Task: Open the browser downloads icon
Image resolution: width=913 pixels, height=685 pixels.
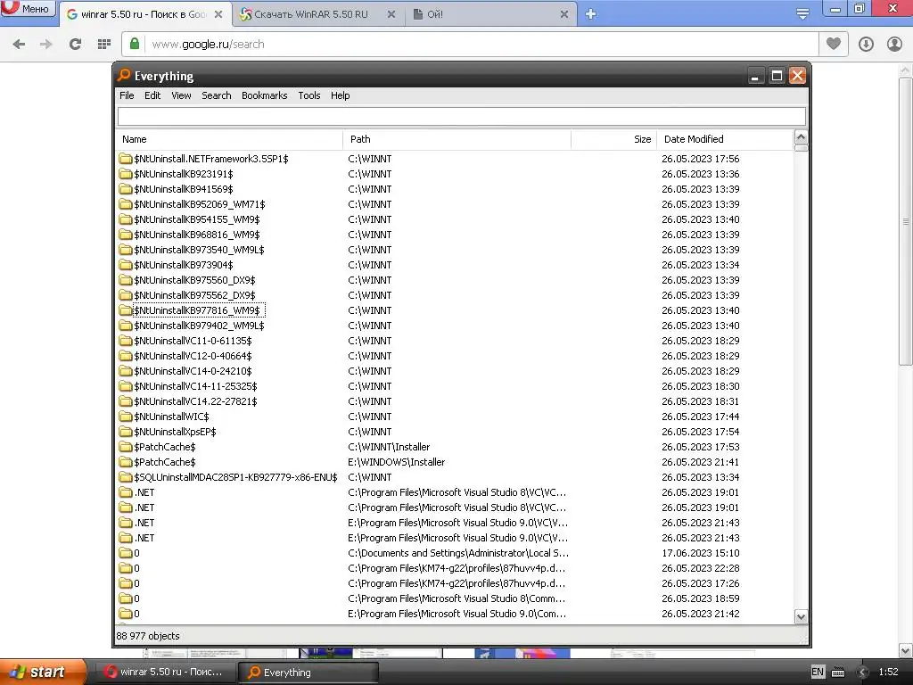Action: click(866, 45)
